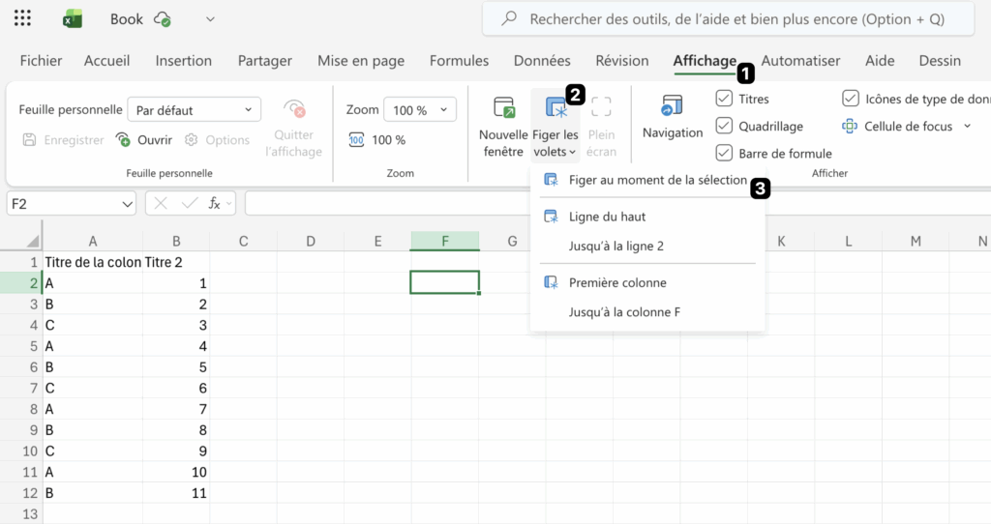Open the Zoom percentage dropdown
The height and width of the screenshot is (524, 991).
tap(443, 110)
